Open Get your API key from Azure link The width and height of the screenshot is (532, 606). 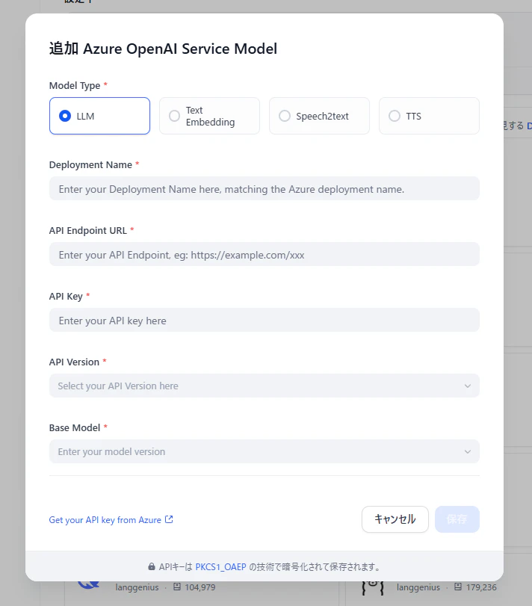(105, 520)
